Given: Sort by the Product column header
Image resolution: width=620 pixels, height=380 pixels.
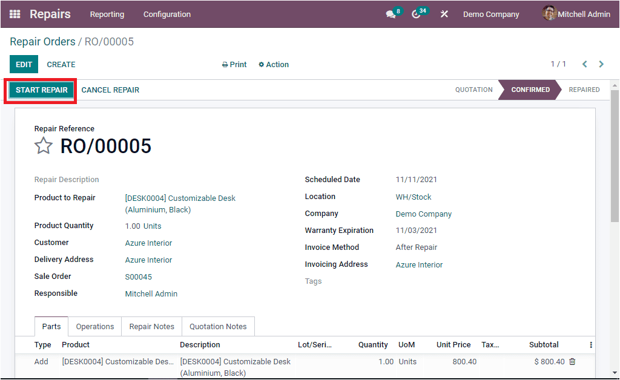Looking at the screenshot, I should tap(76, 345).
